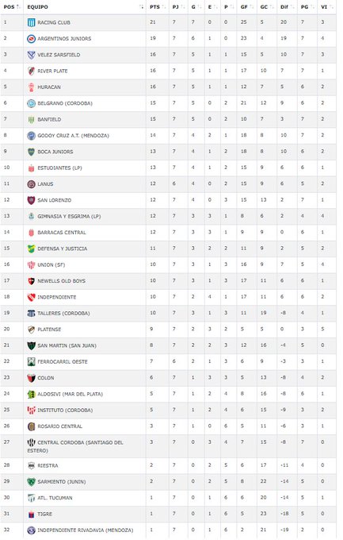Click the River Plate crest icon
The width and height of the screenshot is (343, 540).
[x=31, y=71]
